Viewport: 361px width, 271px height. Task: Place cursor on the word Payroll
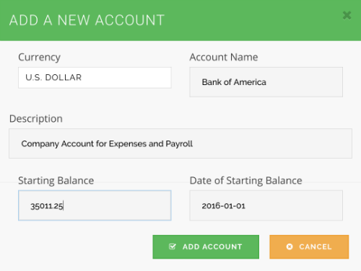point(179,143)
